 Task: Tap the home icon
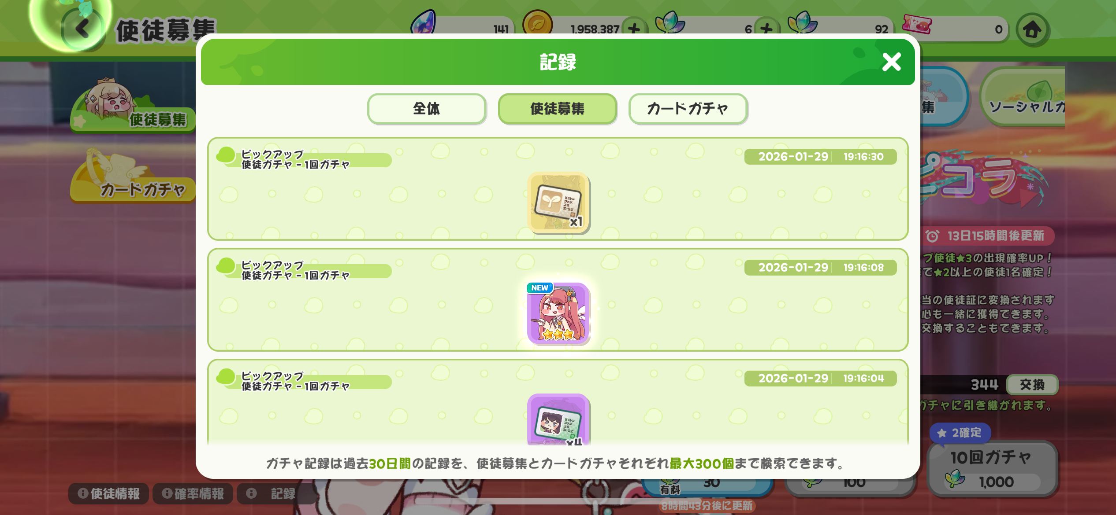click(1032, 29)
